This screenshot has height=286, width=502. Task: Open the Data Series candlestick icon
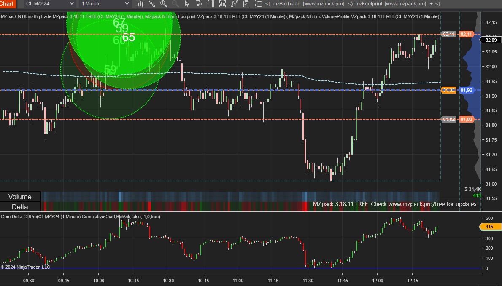point(140,4)
